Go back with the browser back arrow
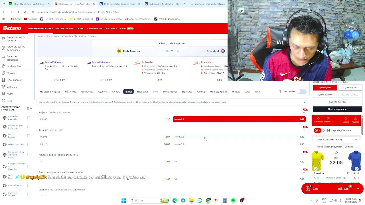Viewport: 365px width, 205px height. [4, 12]
